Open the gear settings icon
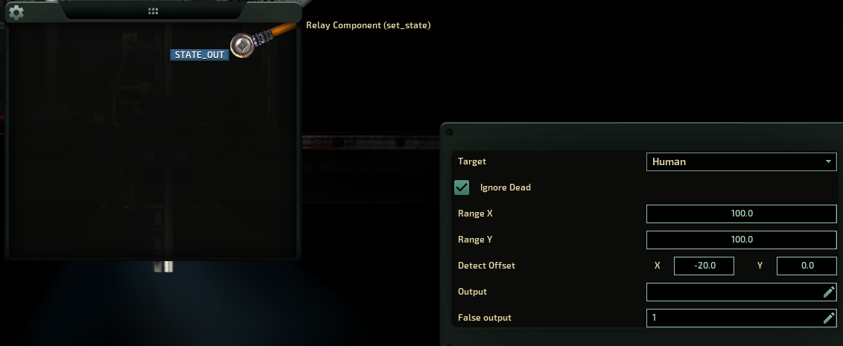Screen dimensions: 843x346 pyautogui.click(x=16, y=13)
